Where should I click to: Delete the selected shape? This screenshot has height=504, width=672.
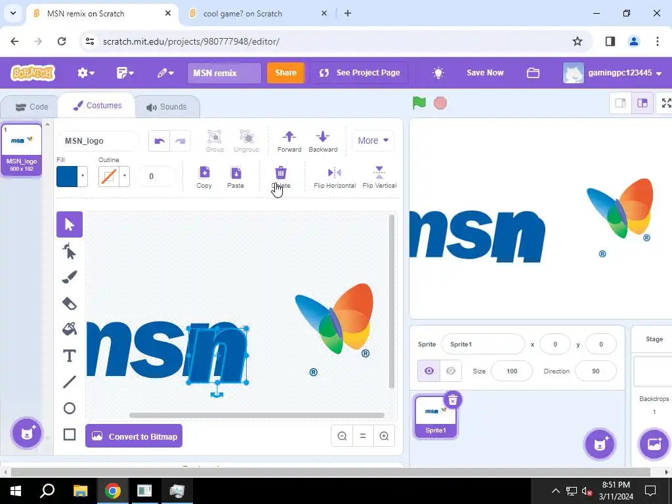click(281, 177)
